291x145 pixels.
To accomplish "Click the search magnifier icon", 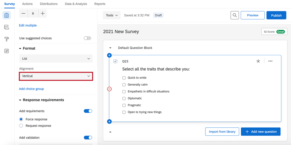I will coord(235,15).
